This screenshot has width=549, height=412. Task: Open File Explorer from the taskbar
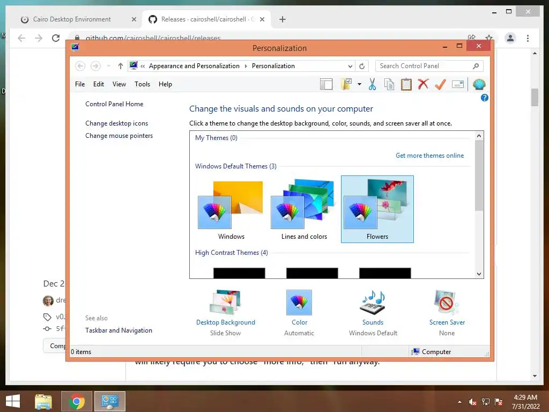pyautogui.click(x=43, y=401)
